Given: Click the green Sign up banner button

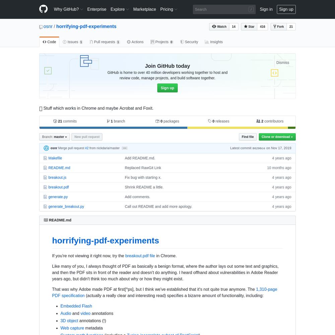Looking at the screenshot, I should [x=167, y=88].
